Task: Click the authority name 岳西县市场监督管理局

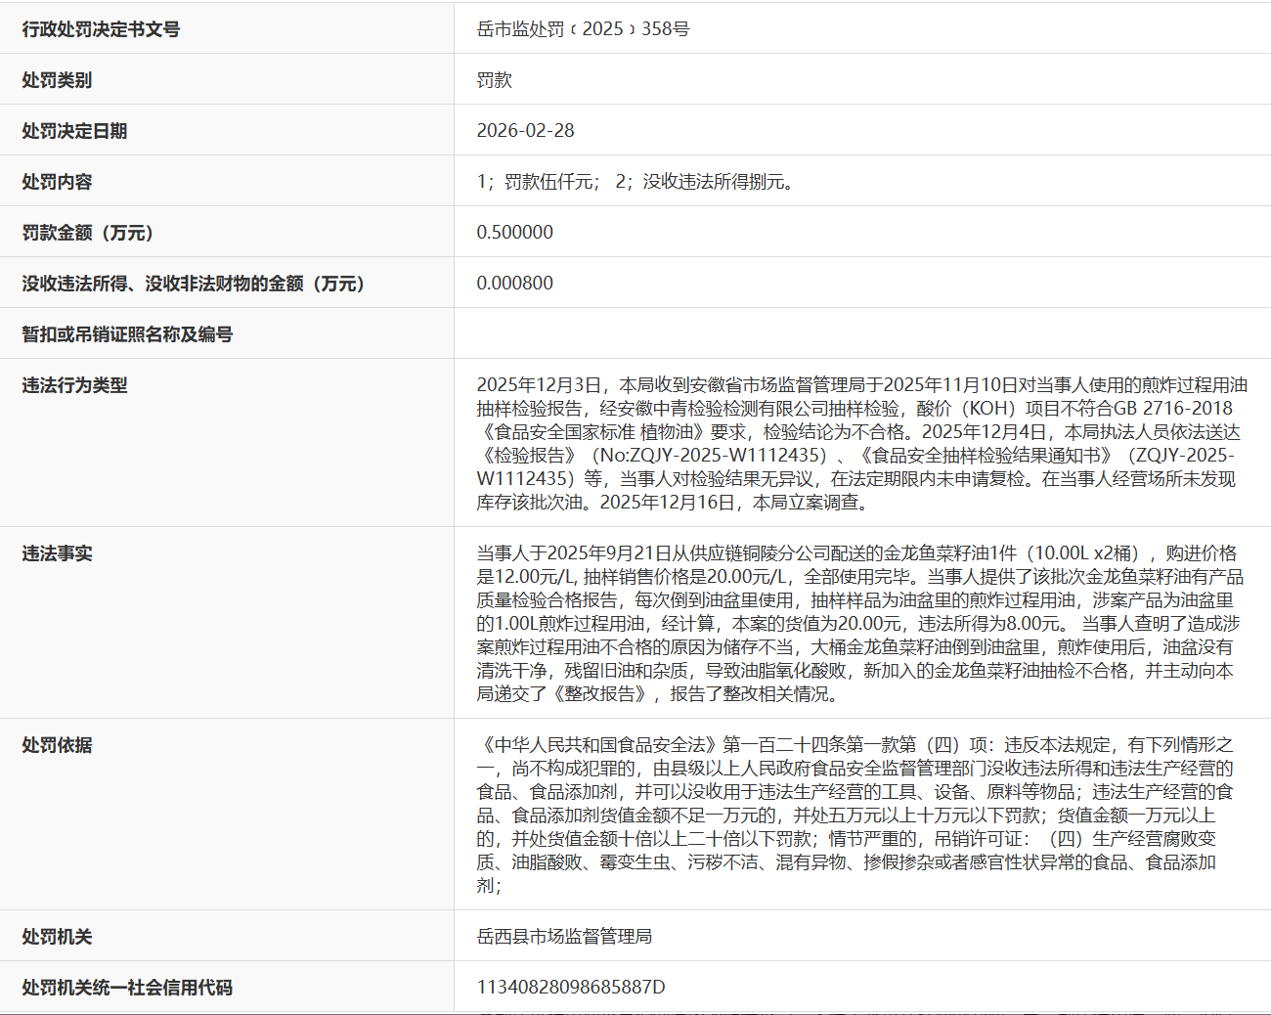Action: click(x=564, y=937)
